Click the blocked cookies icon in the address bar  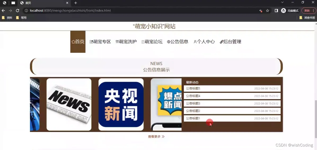point(261,11)
